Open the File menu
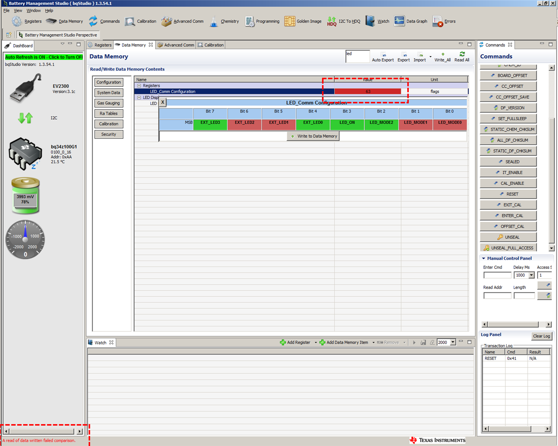Screen dimensions: 558x446 click(x=6, y=10)
